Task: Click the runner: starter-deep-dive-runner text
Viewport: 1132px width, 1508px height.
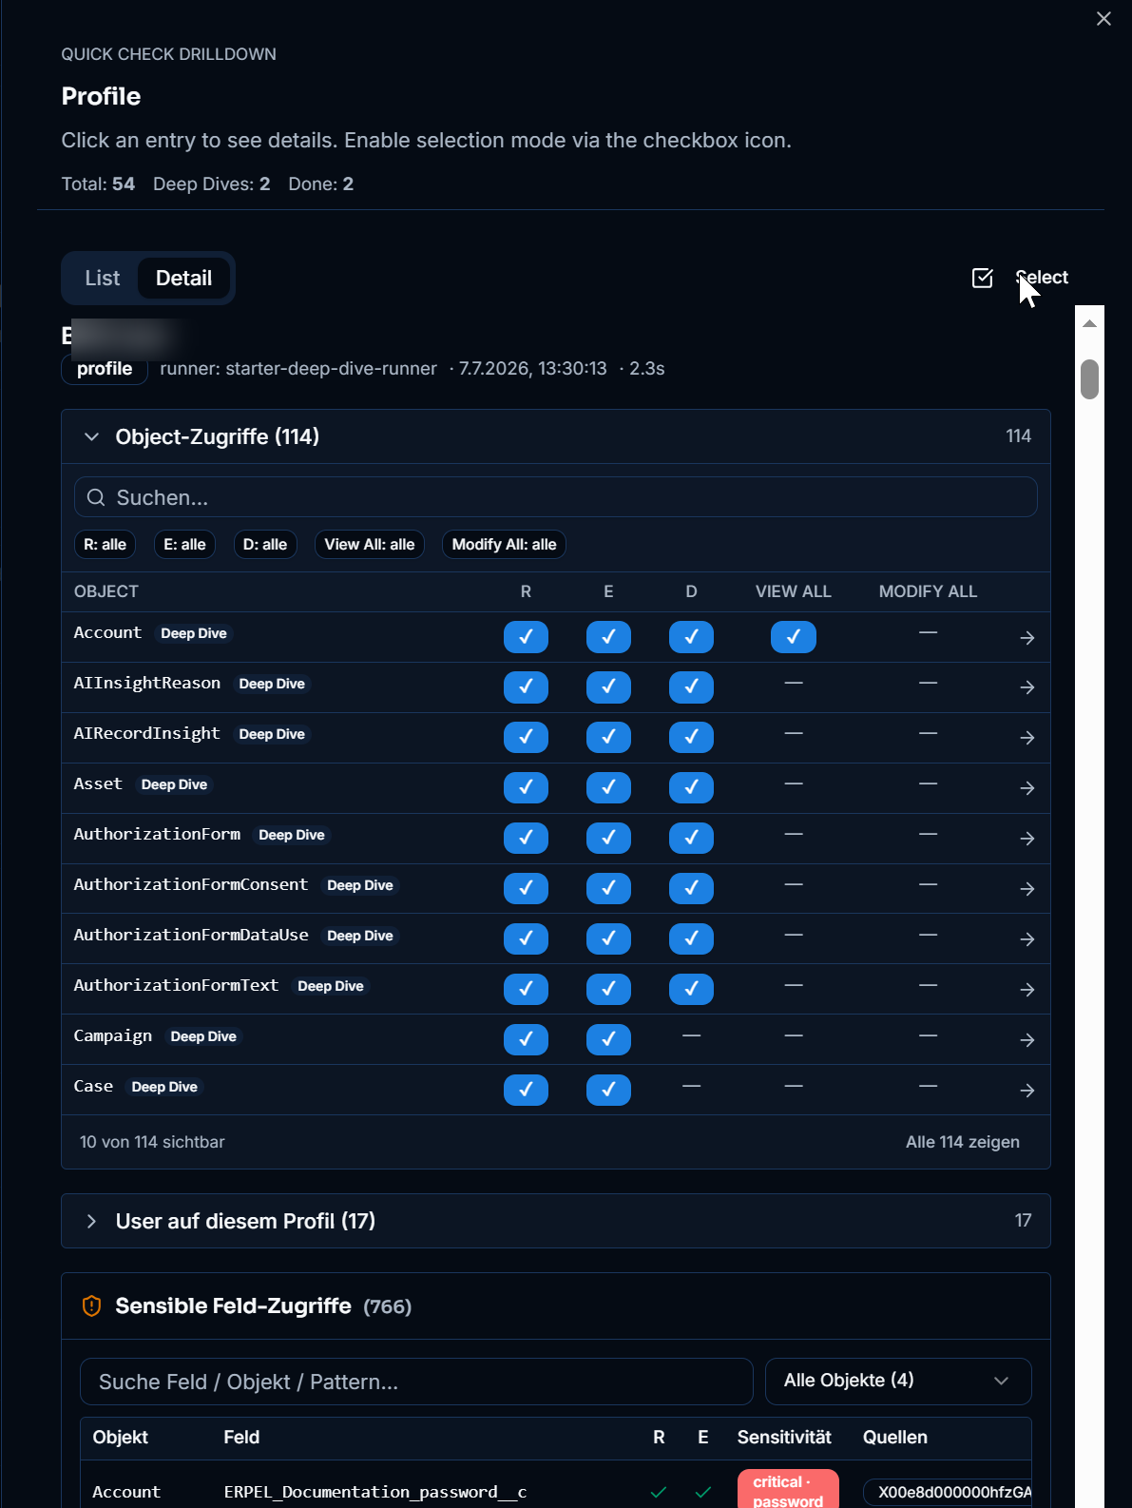Action: pyautogui.click(x=298, y=368)
